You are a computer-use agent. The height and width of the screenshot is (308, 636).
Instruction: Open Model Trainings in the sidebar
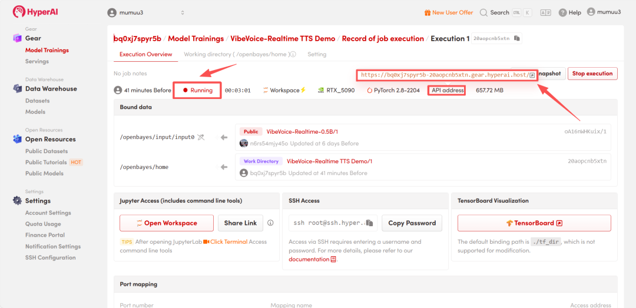click(47, 50)
